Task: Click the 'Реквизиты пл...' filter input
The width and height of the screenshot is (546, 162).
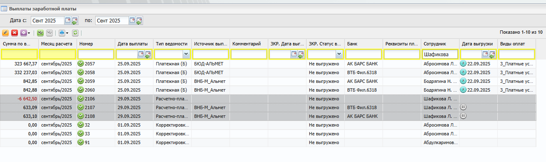Action: [402, 54]
